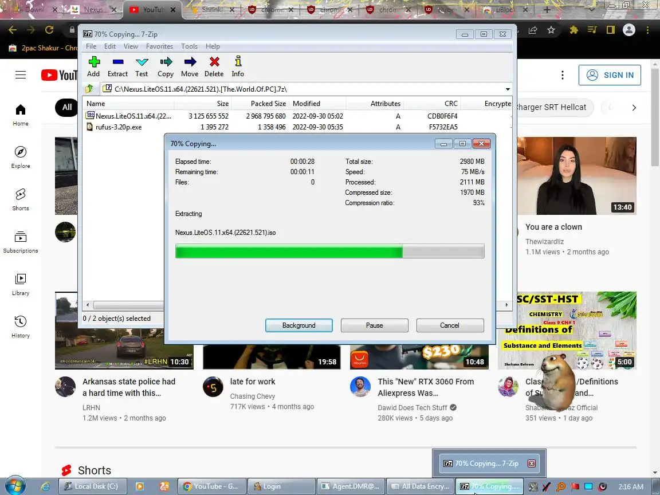Open YouTube settings three-dot menu
The height and width of the screenshot is (495, 660).
563,75
